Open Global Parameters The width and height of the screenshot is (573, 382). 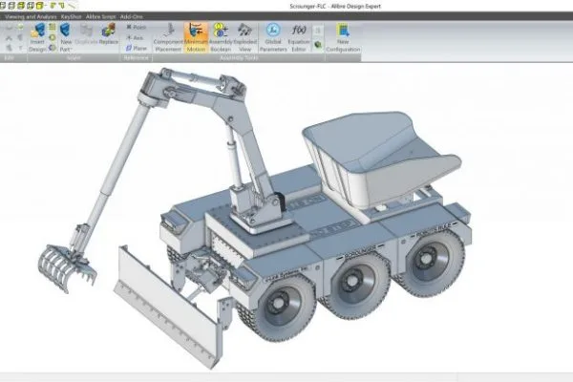pyautogui.click(x=273, y=37)
